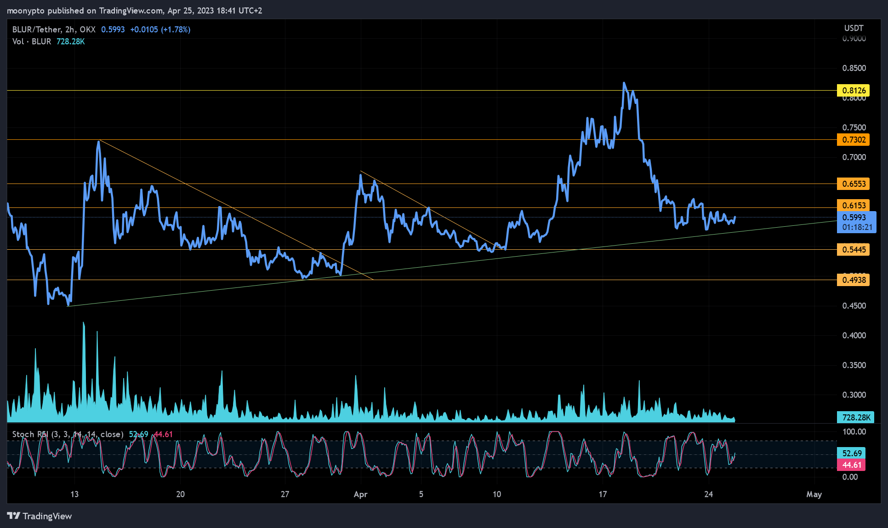Click the 0.4500 price axis tick

tap(854, 306)
